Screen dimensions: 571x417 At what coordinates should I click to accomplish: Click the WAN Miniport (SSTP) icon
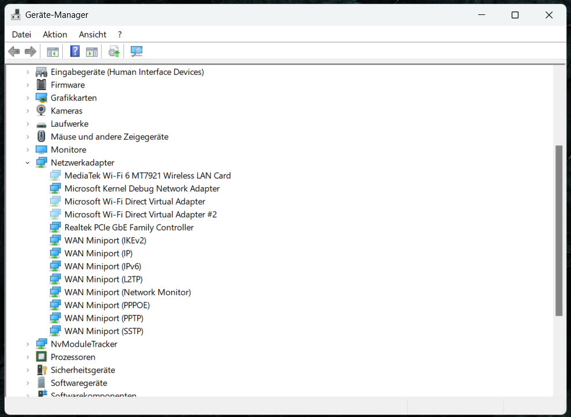coord(55,331)
